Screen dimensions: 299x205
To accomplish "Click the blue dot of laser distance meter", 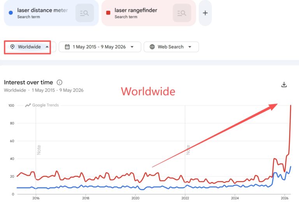I will (x=11, y=13).
